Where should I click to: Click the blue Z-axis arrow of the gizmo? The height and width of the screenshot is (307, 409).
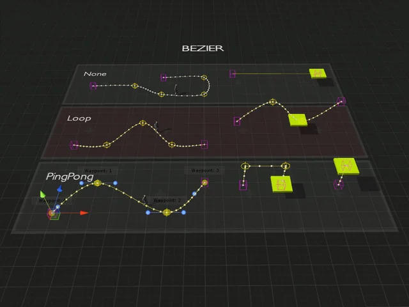point(59,190)
